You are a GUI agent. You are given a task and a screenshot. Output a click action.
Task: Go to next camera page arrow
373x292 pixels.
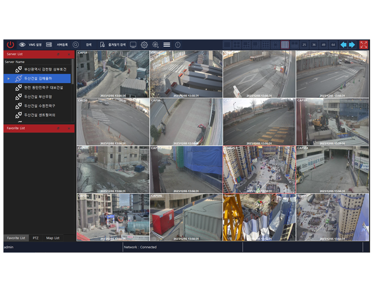[352, 44]
